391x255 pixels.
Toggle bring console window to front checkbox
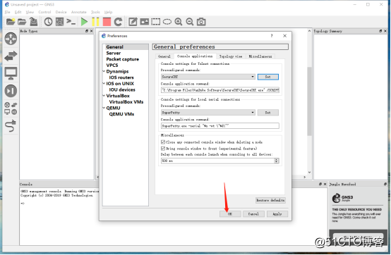pos(163,149)
